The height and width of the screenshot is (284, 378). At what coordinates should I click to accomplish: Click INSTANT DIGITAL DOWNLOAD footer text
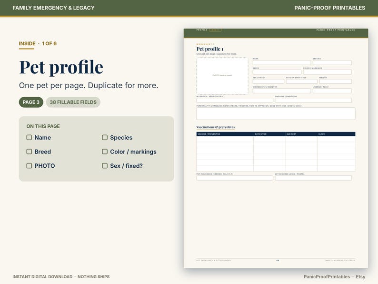pos(42,277)
